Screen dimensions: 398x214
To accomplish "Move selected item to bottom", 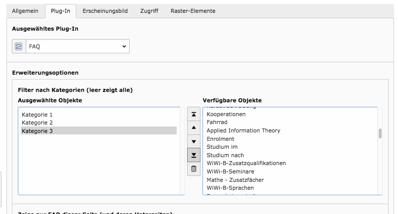I will pos(194,155).
